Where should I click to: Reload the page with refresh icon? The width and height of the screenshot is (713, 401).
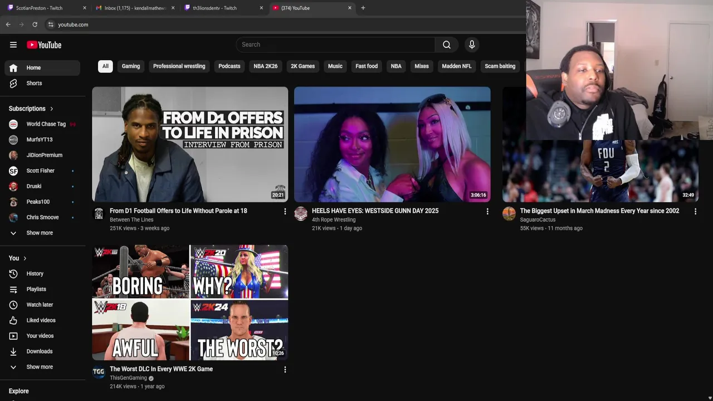(35, 25)
